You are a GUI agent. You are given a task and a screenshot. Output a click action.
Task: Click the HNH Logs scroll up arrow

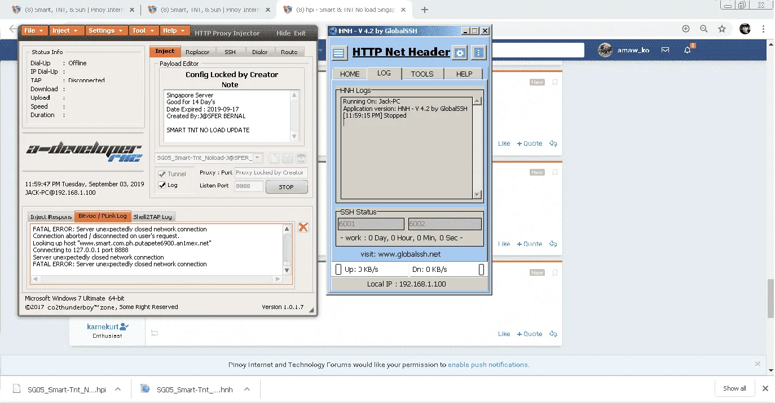tap(477, 101)
